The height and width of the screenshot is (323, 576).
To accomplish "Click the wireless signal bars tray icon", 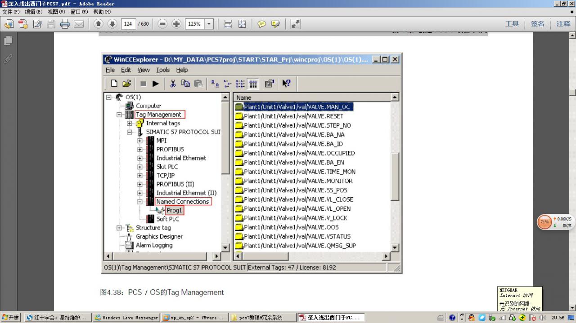I will click(502, 318).
